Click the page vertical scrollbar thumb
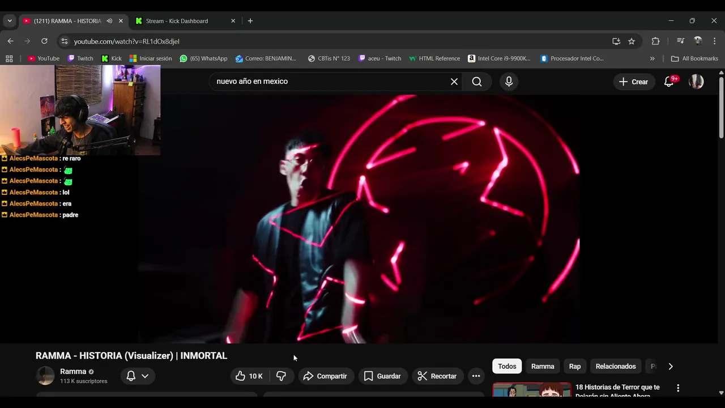The width and height of the screenshot is (725, 408). click(x=721, y=107)
